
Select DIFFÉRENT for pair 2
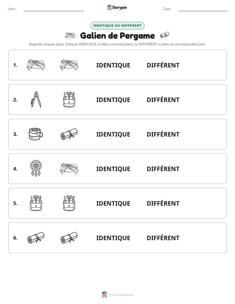coord(163,100)
